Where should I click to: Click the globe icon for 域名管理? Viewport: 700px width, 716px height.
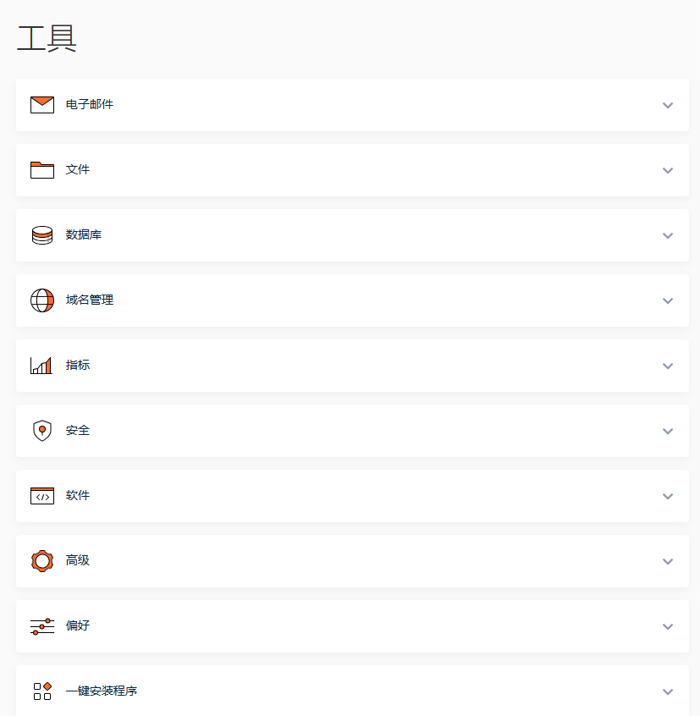click(42, 300)
